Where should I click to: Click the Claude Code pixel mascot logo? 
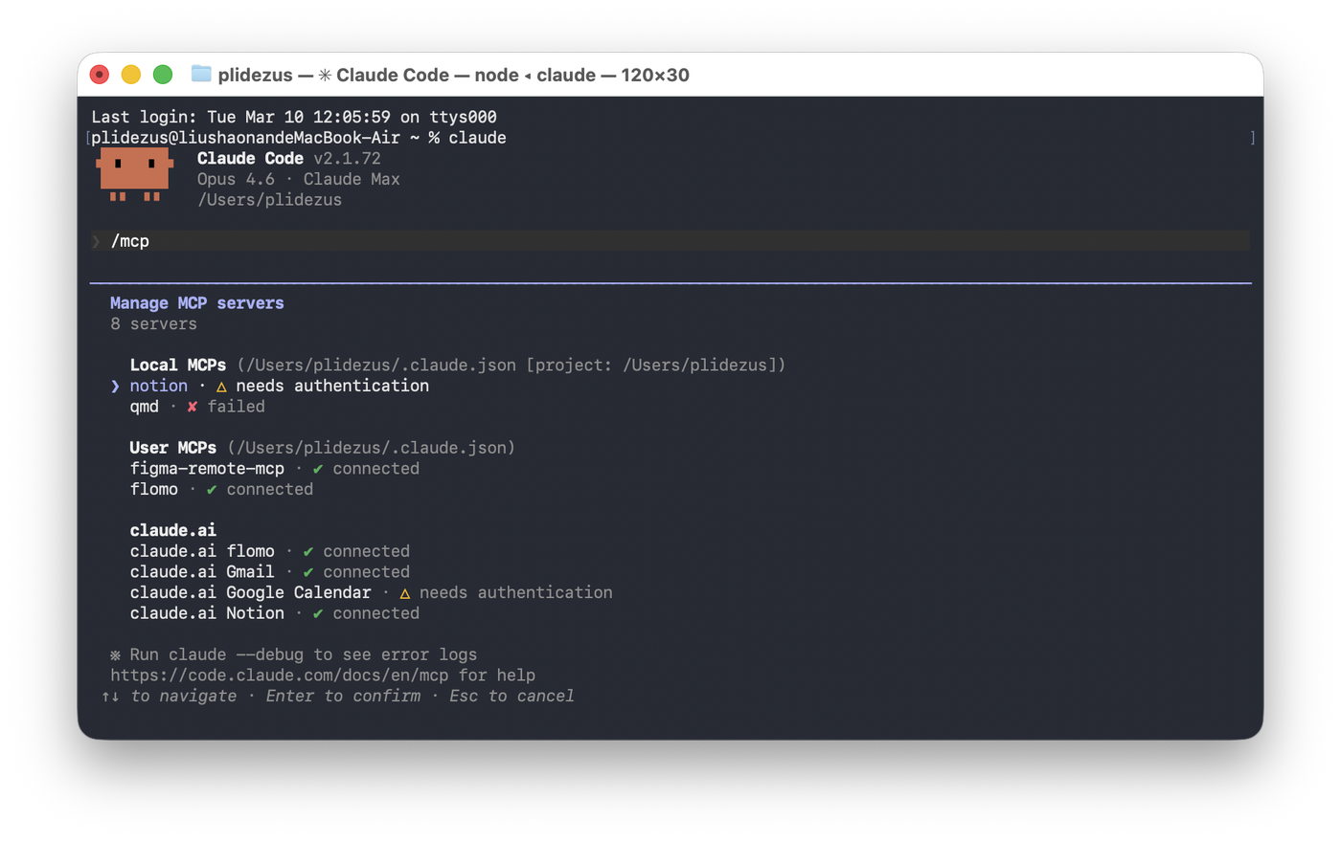pos(134,174)
